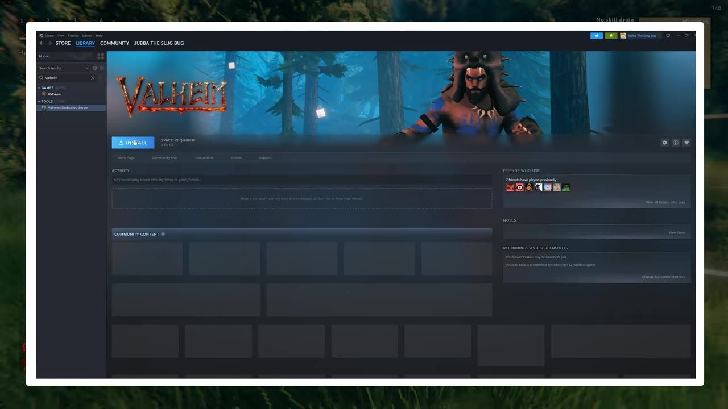Screen dimensions: 728x409
Task: Open JUBBA THE SLUG BUG profile tab
Action: [159, 43]
